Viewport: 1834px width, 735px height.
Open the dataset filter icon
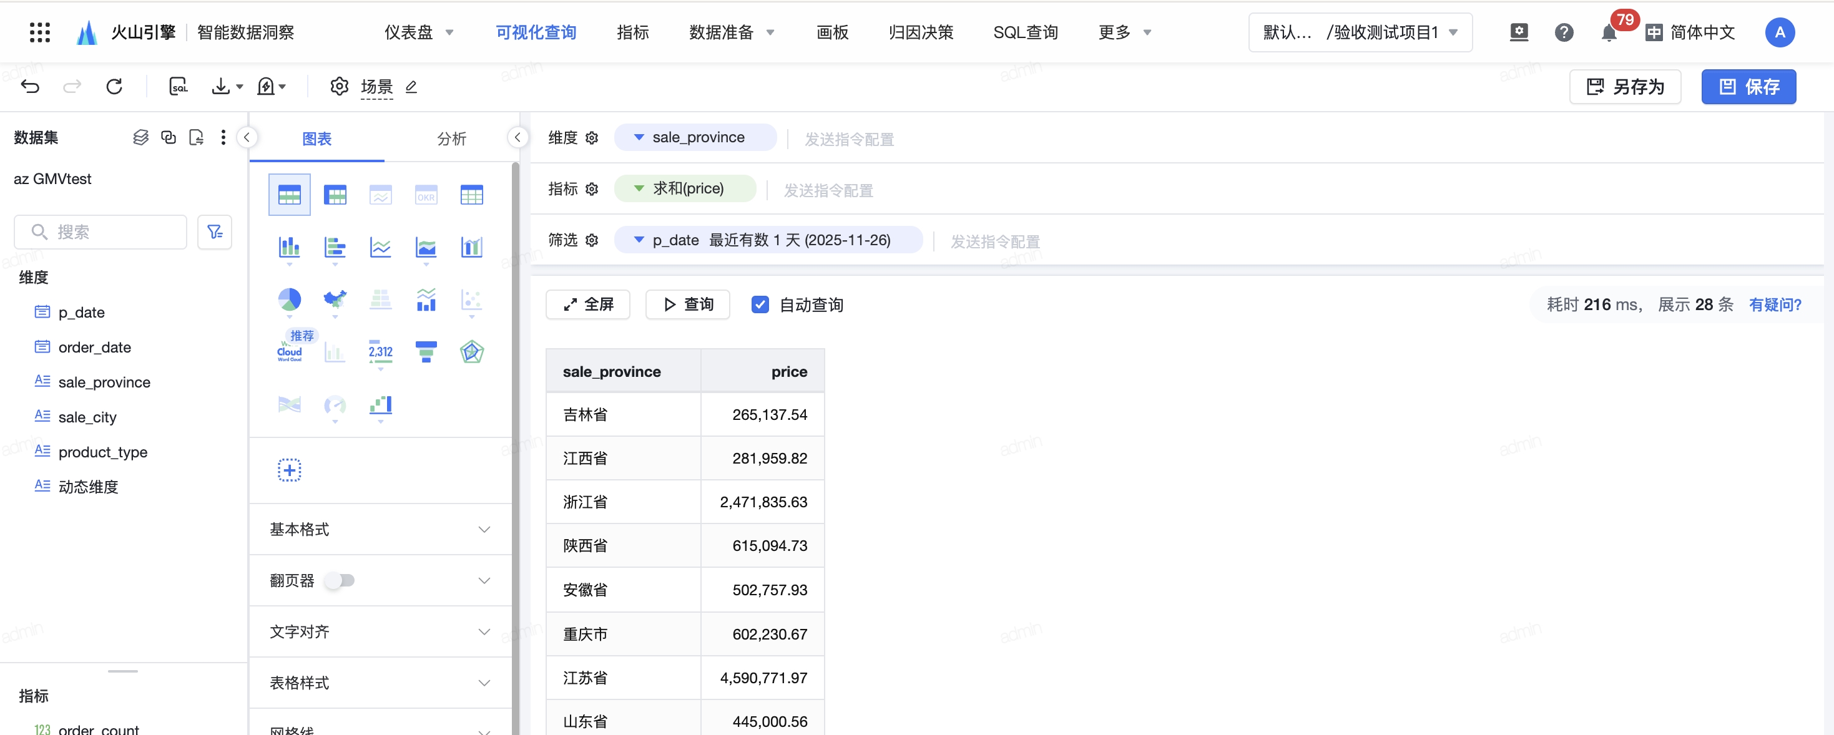pos(214,232)
